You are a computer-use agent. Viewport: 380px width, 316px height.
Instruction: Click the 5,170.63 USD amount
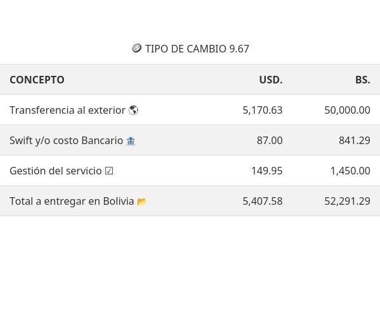(x=262, y=110)
